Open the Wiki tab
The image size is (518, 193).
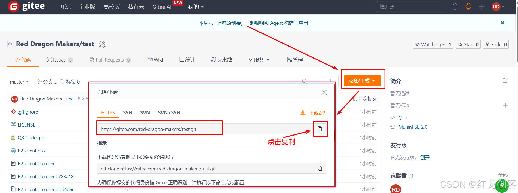[x=155, y=60]
